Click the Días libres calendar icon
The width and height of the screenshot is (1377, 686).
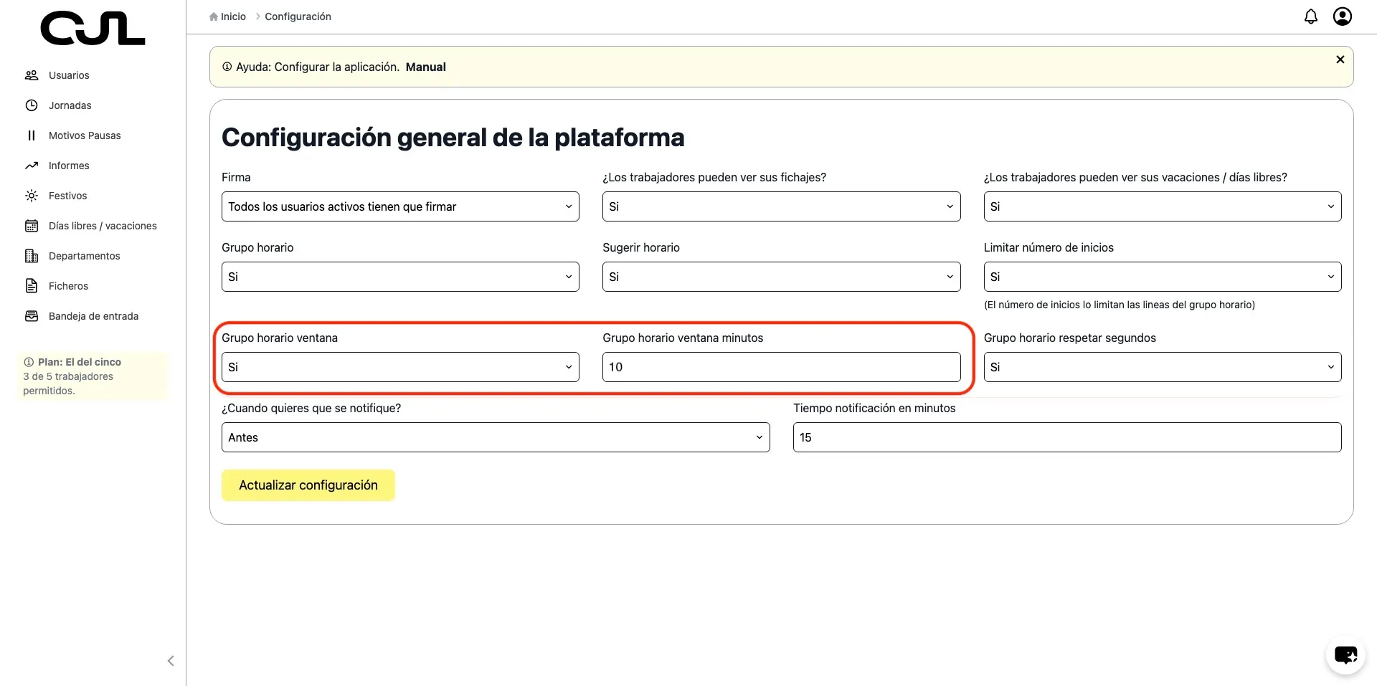[x=32, y=226]
